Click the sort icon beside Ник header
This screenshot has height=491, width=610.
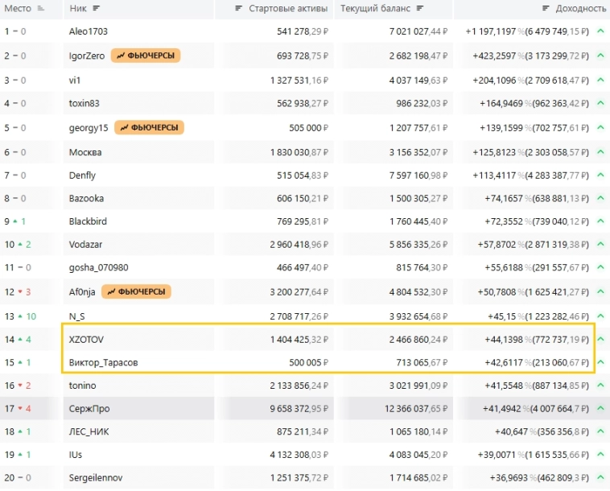[97, 8]
